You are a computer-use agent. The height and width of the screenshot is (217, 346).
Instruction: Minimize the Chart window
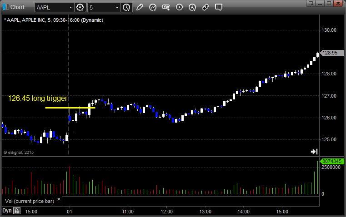[x=320, y=3]
